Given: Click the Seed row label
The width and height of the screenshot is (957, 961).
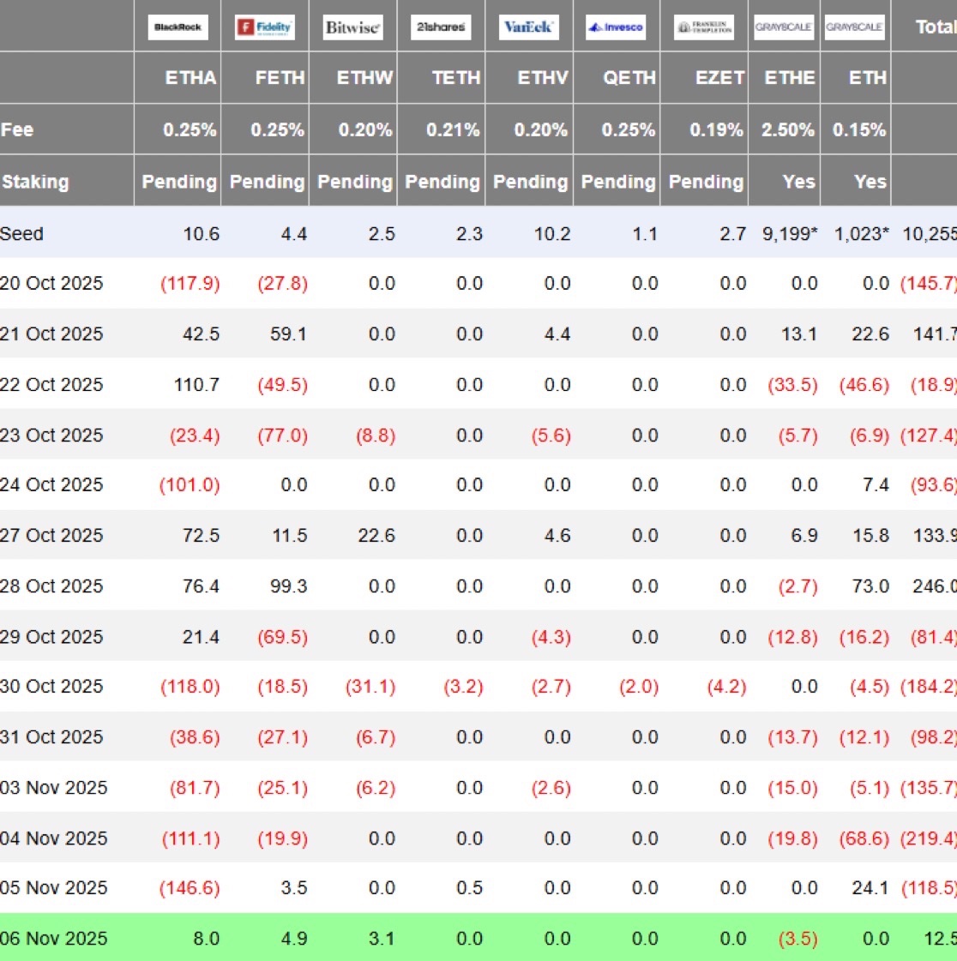Looking at the screenshot, I should pos(22,233).
